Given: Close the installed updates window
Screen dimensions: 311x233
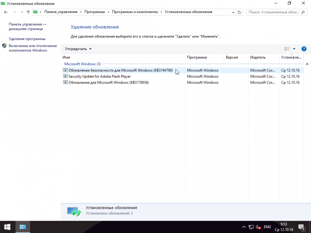Looking at the screenshot, I should [x=303, y=3].
